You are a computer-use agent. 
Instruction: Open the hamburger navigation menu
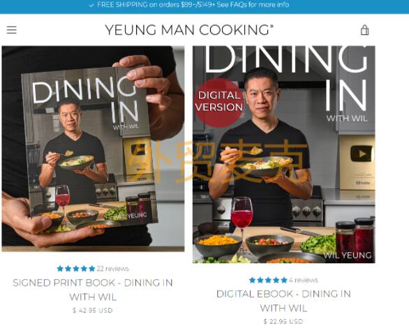pos(11,30)
